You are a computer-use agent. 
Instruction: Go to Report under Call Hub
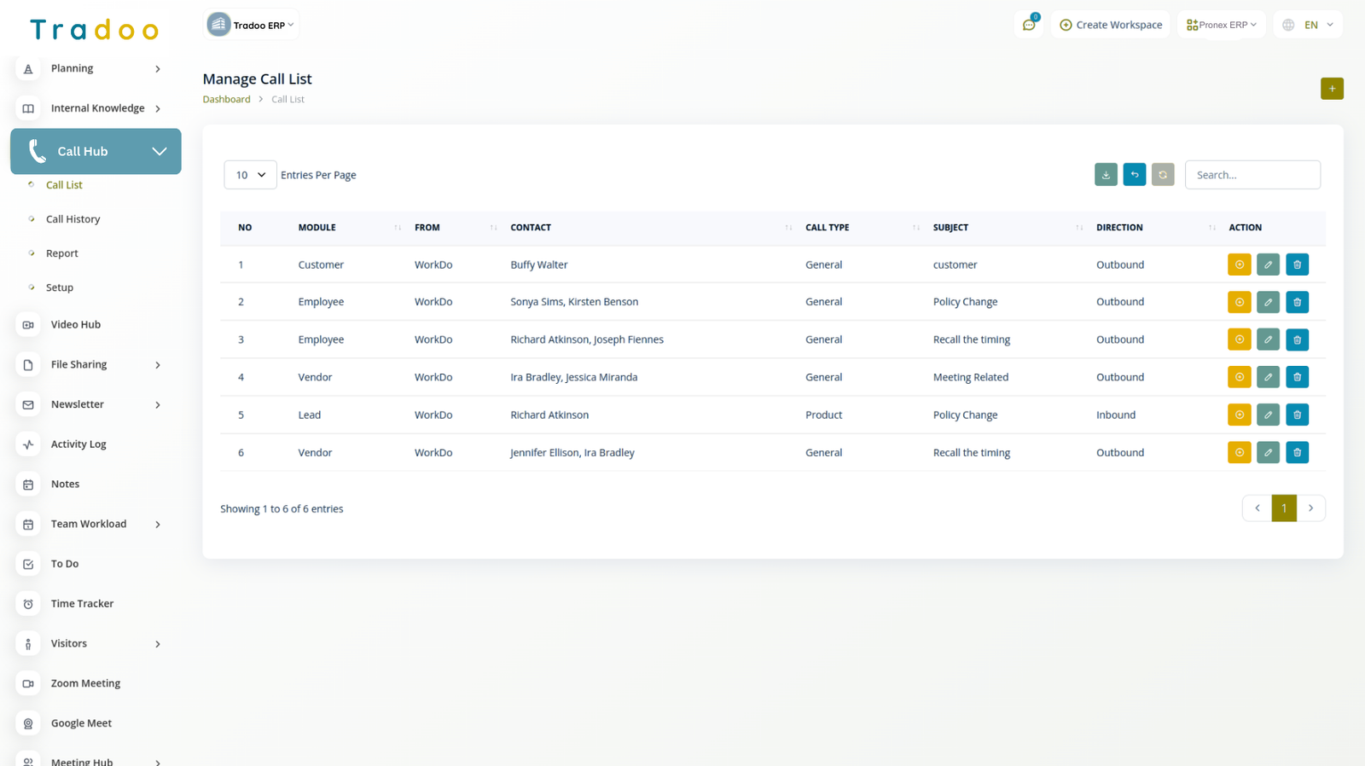(61, 253)
